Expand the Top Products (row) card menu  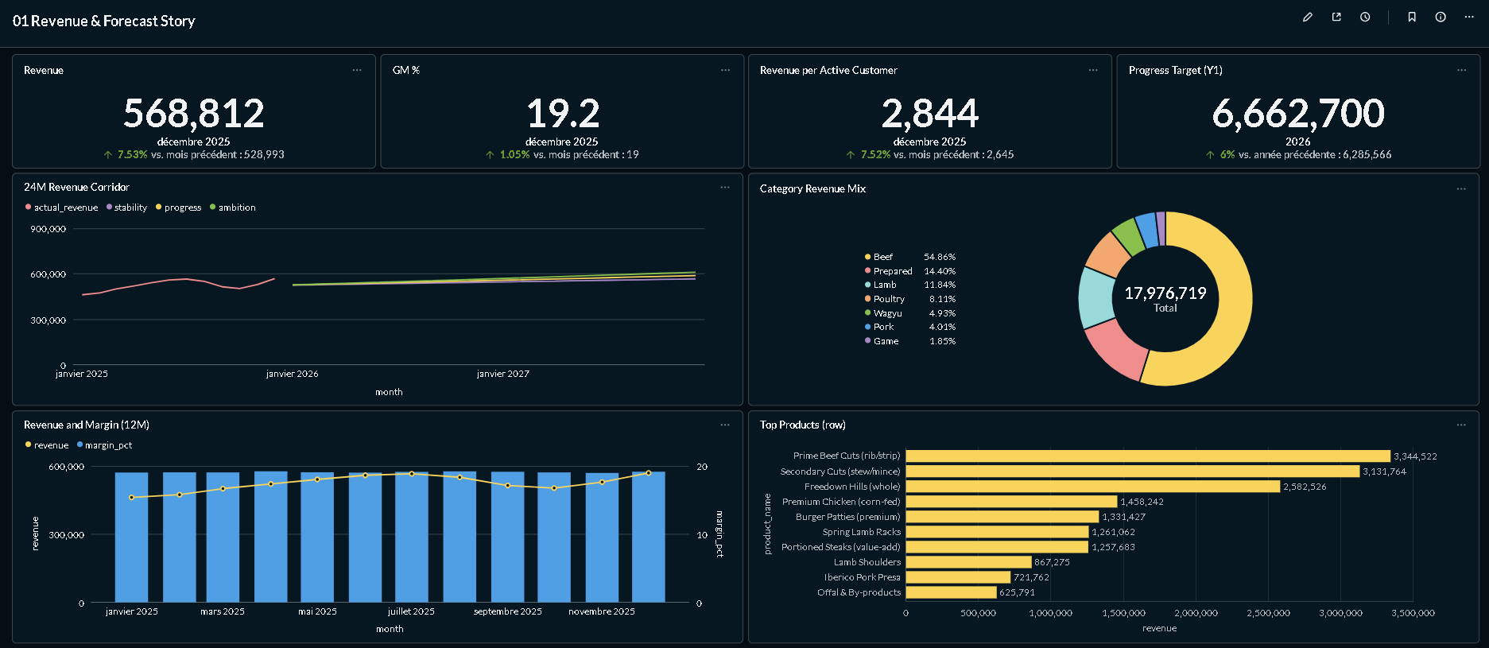1461,425
